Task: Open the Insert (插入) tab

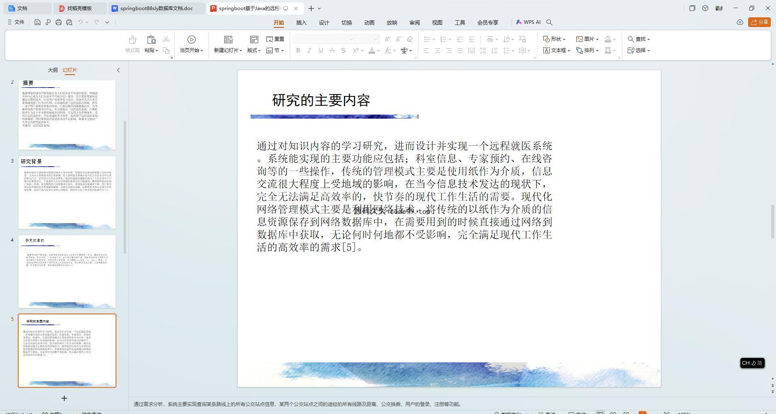Action: pyautogui.click(x=302, y=23)
